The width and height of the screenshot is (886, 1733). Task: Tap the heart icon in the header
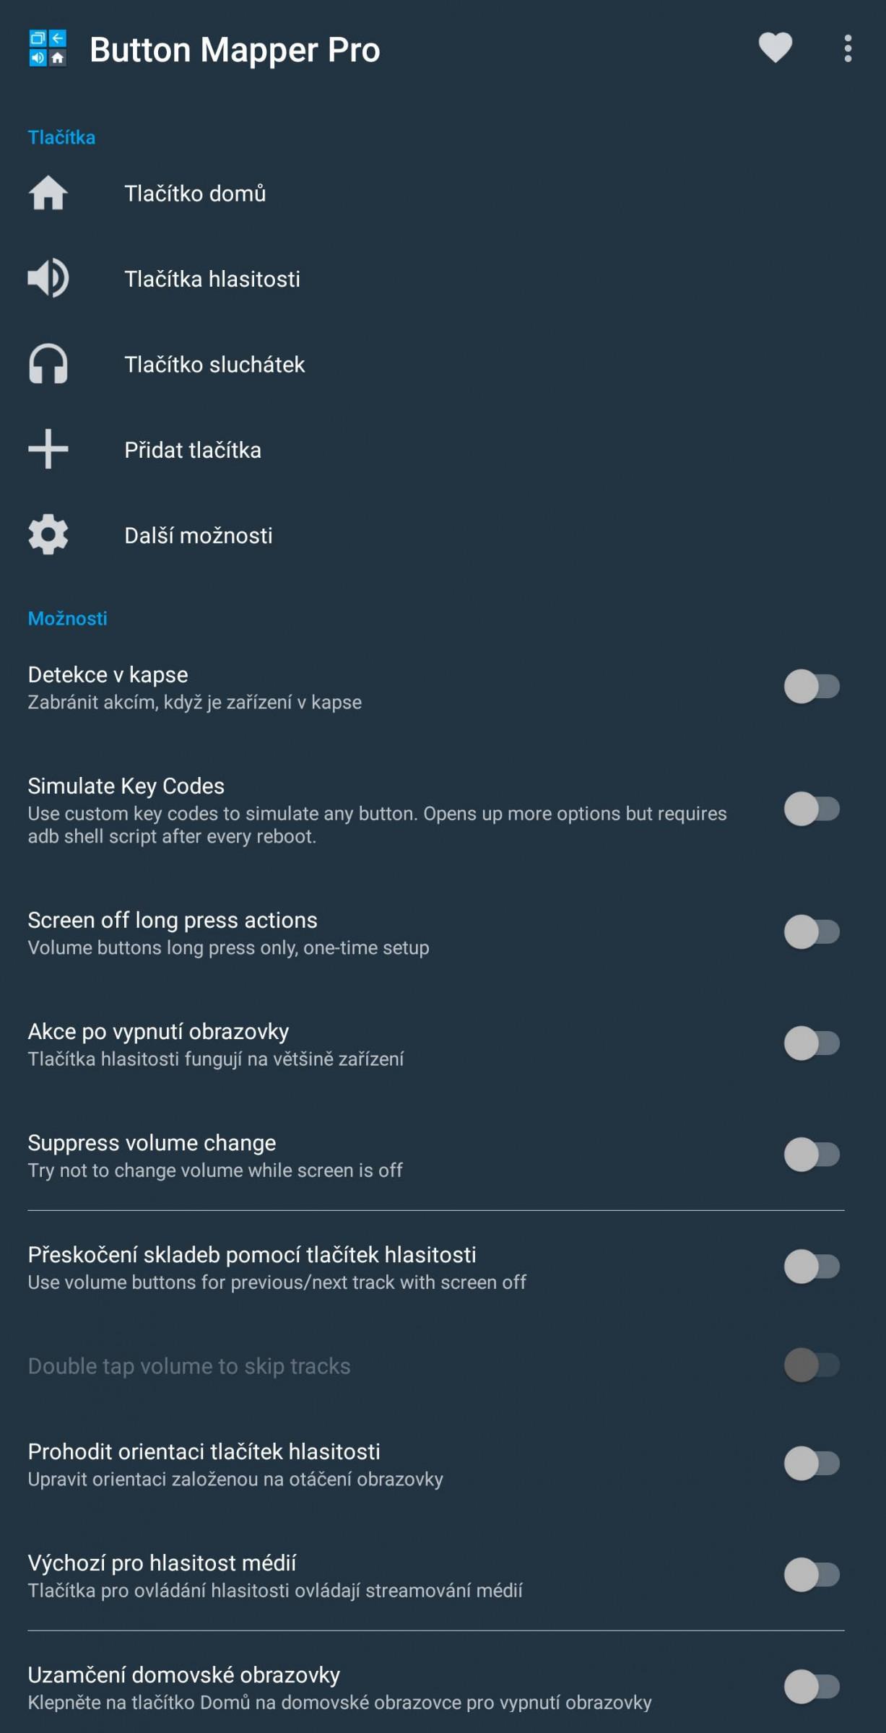pos(775,48)
